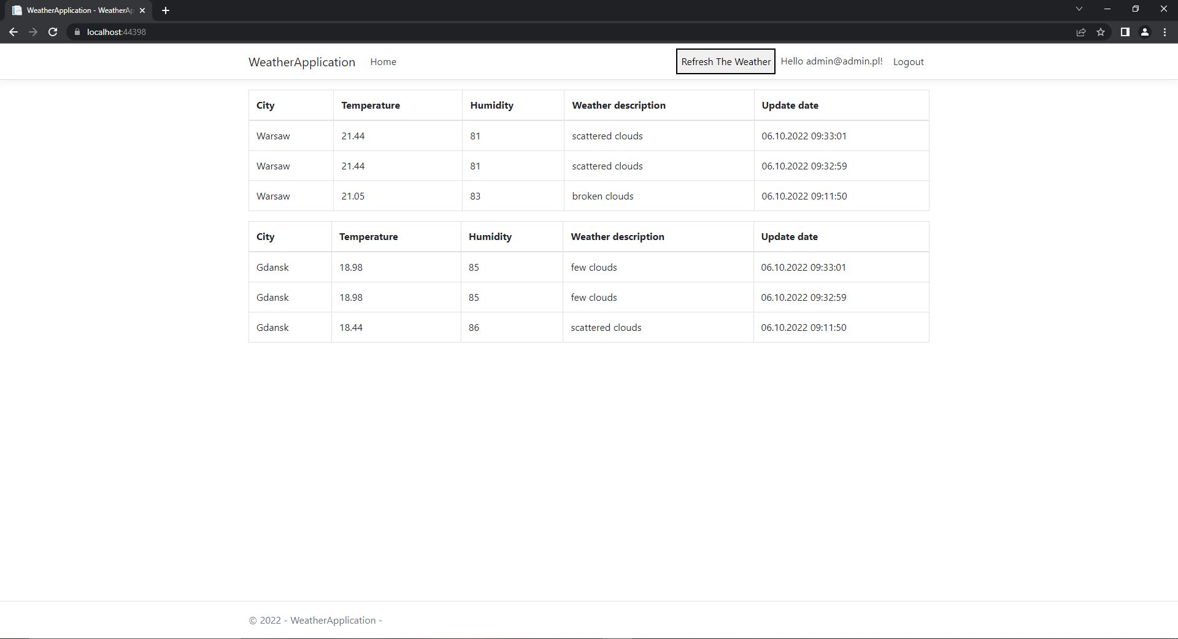
Task: Click the Logout link
Action: pyautogui.click(x=908, y=61)
